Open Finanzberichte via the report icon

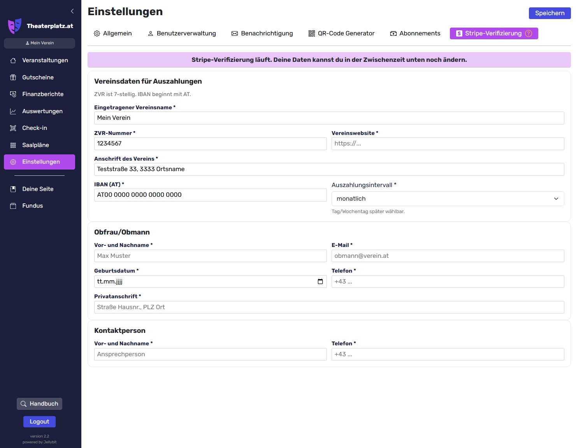coord(13,94)
